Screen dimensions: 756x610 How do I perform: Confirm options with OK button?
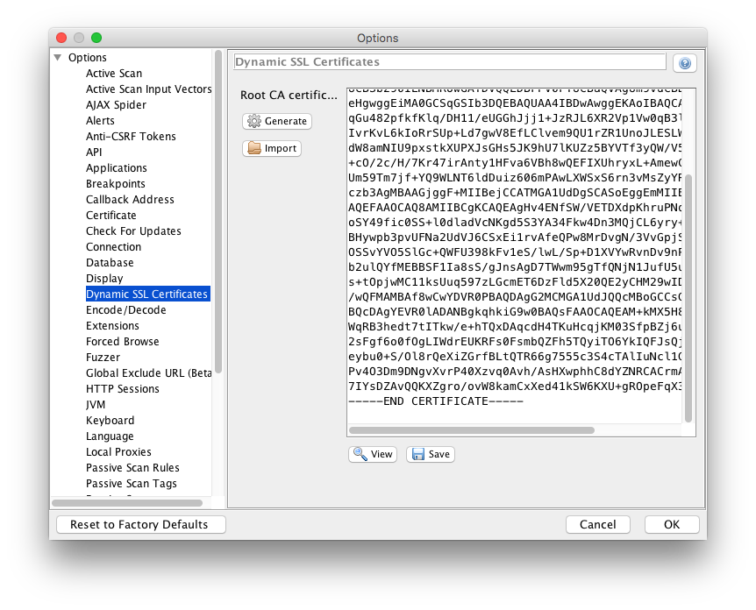(x=671, y=524)
